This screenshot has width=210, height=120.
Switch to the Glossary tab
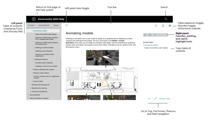[56, 25]
